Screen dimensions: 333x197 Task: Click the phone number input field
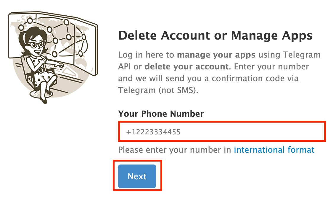222,131
